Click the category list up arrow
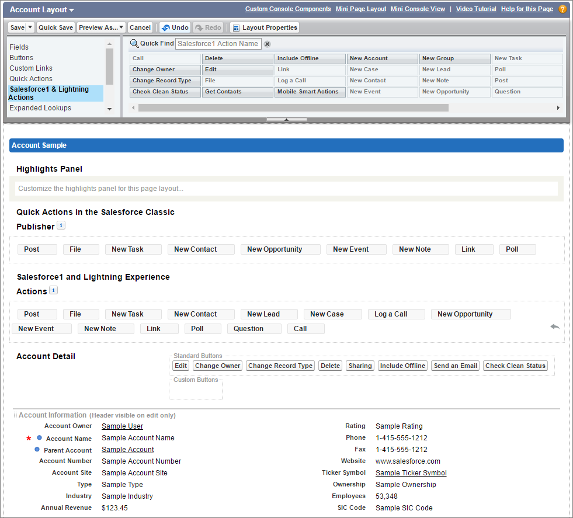573x518 pixels. (109, 44)
